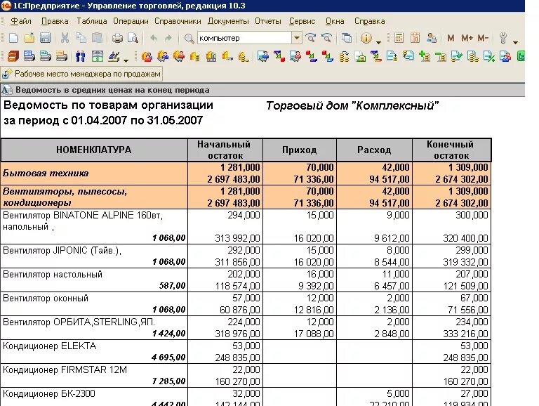Click the Начальный остаток column header
Viewport: 539px width, 406px height.
click(x=225, y=150)
